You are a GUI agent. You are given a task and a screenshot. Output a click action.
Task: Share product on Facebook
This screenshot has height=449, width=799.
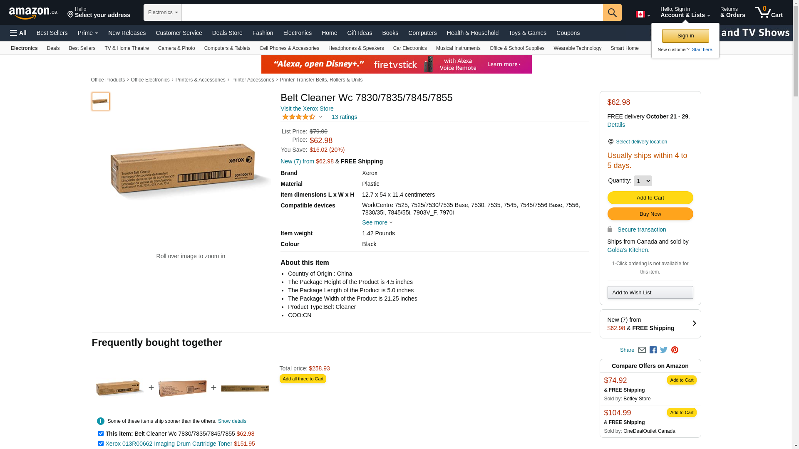(x=653, y=350)
